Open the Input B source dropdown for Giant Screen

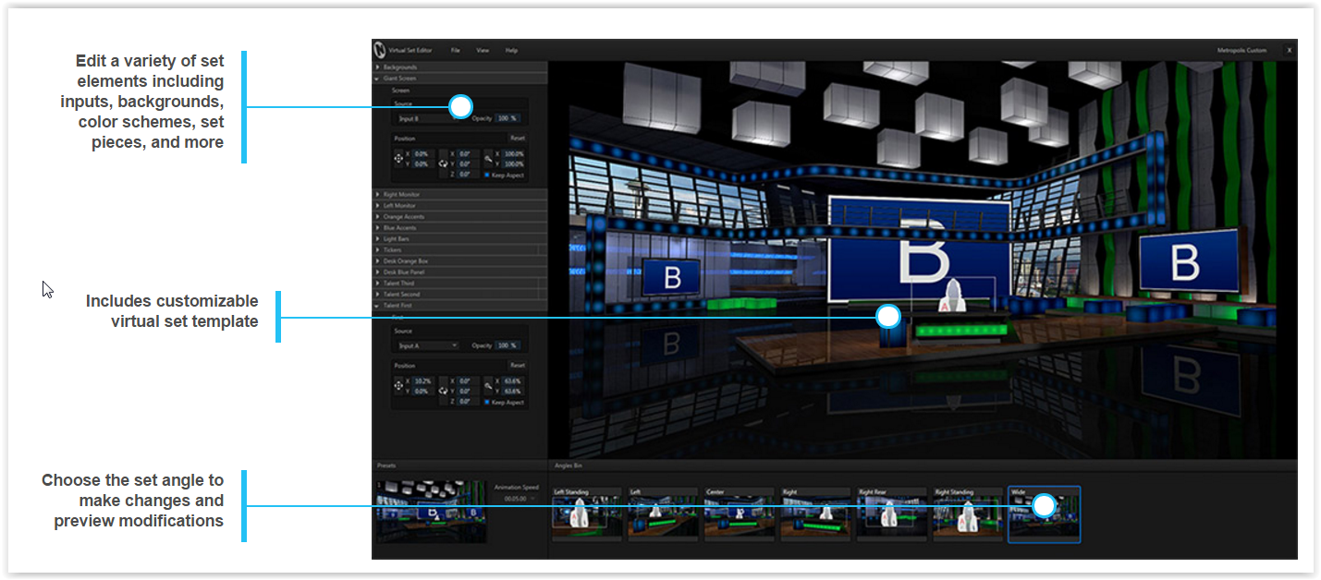pos(423,119)
